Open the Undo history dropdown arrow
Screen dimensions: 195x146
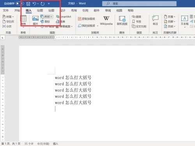38,4
